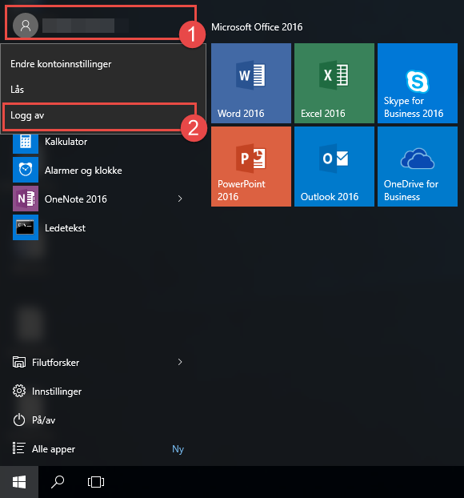The width and height of the screenshot is (464, 498).
Task: Click the Alle apper label
Action: coord(54,449)
